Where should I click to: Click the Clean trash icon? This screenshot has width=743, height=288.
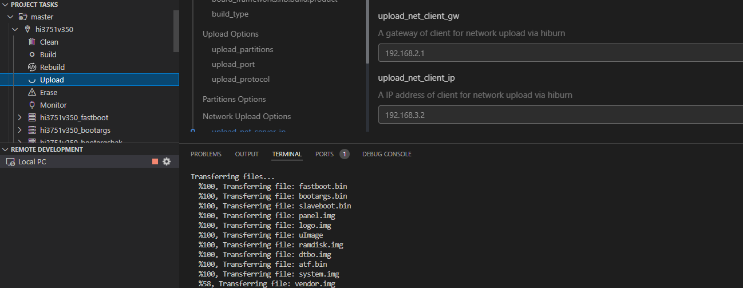coord(32,42)
